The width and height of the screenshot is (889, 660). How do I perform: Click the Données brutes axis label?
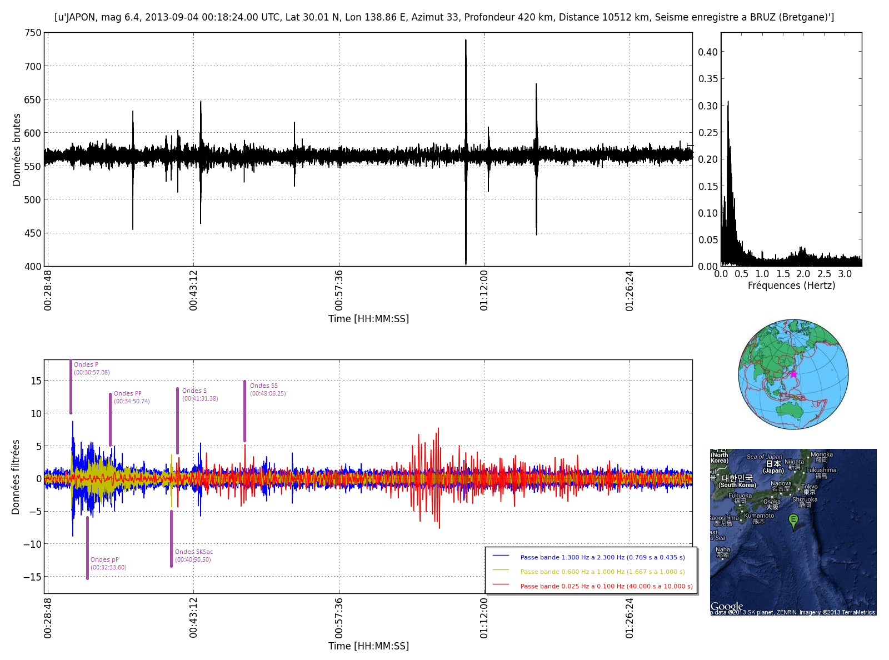tap(17, 150)
